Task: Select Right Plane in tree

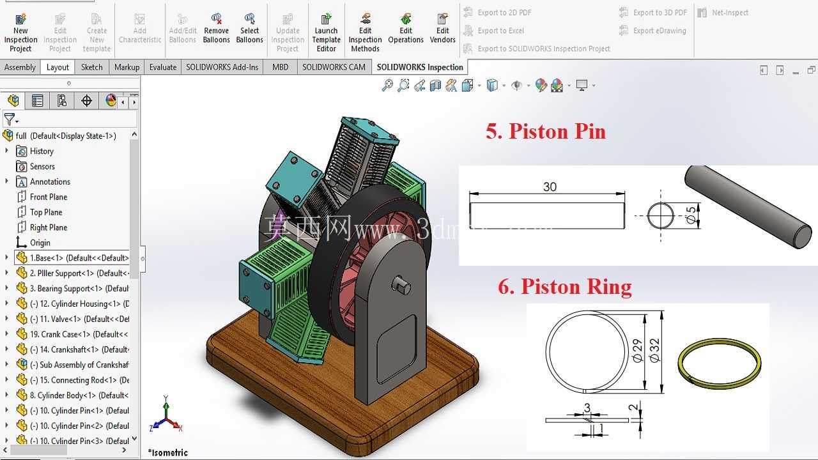Action: (49, 227)
